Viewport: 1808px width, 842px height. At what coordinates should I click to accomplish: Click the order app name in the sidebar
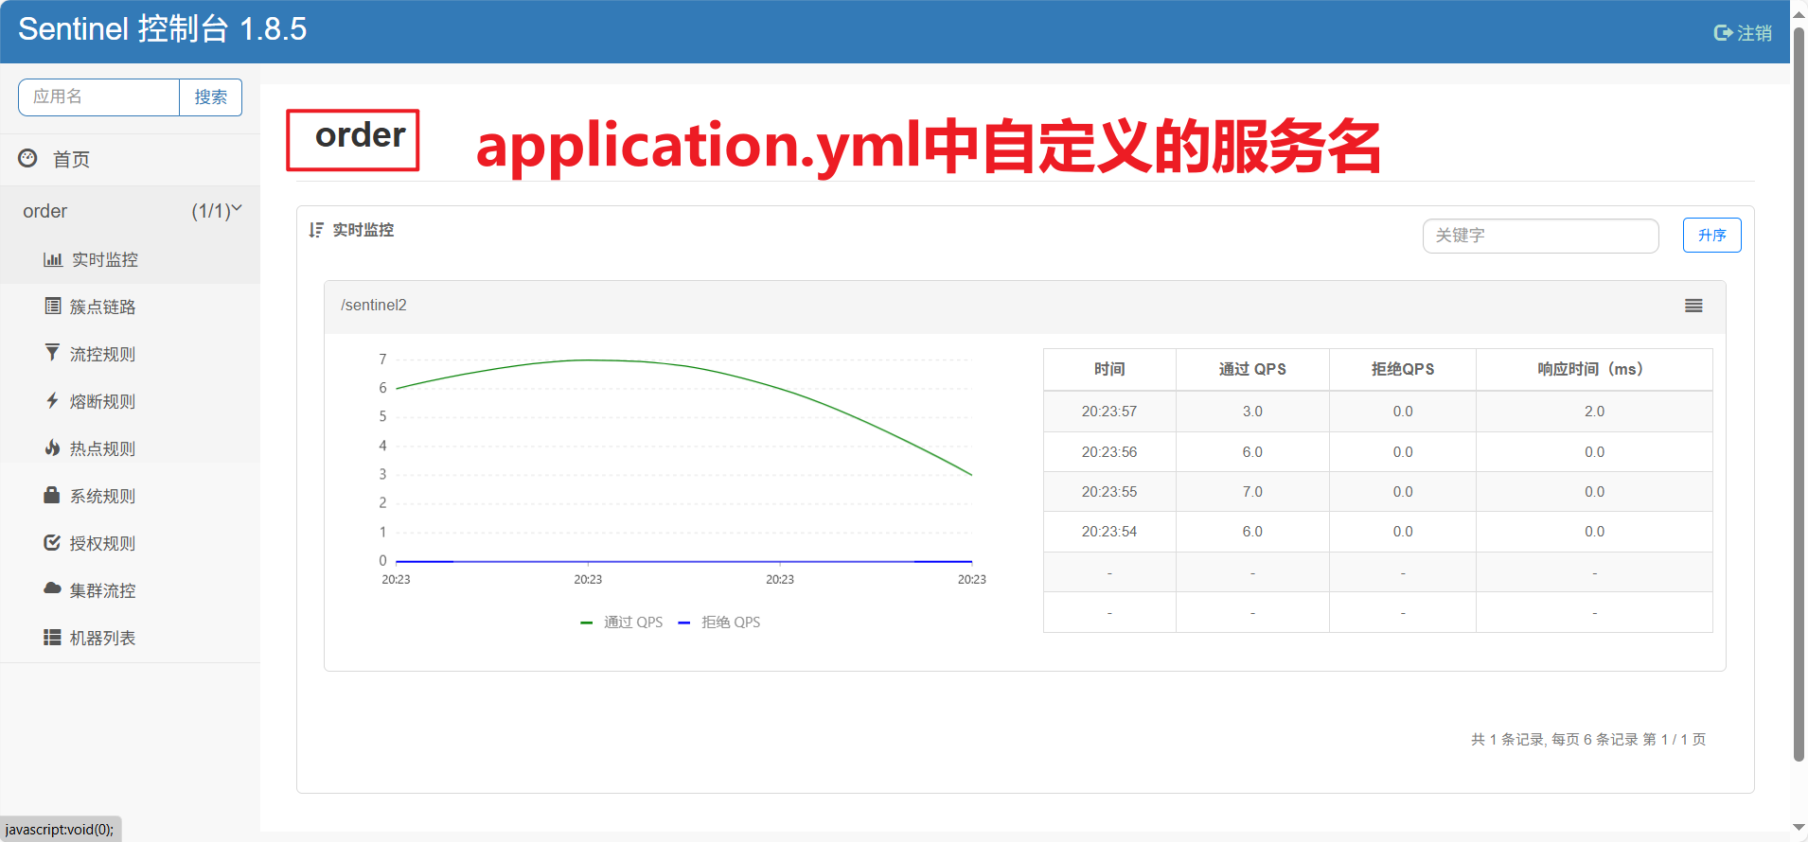(x=45, y=211)
